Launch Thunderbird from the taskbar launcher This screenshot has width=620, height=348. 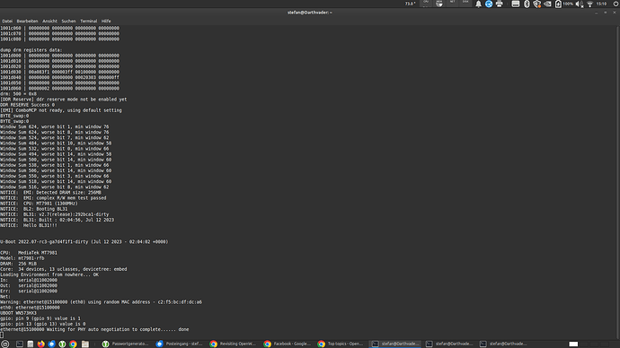(x=51, y=344)
